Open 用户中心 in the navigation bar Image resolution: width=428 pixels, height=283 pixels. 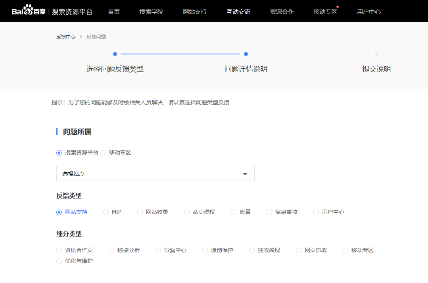click(369, 12)
